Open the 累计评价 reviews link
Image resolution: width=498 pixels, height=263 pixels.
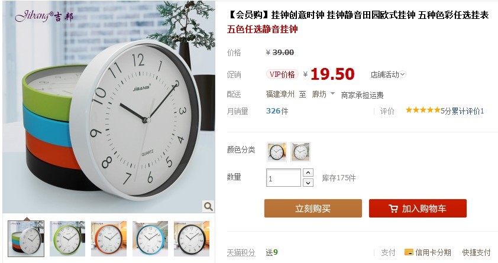(467, 111)
